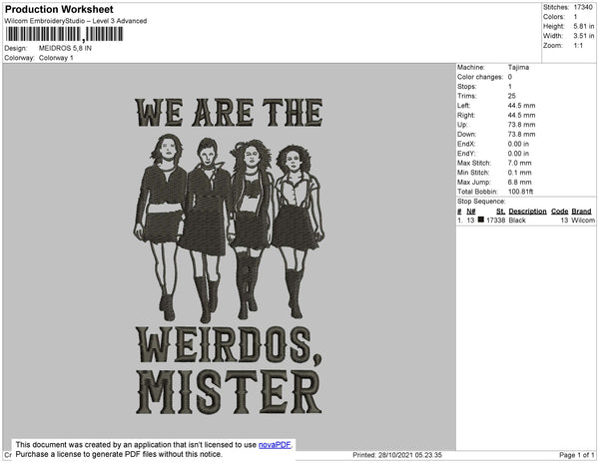
Task: Click the 'Code' column header
Action: click(560, 212)
